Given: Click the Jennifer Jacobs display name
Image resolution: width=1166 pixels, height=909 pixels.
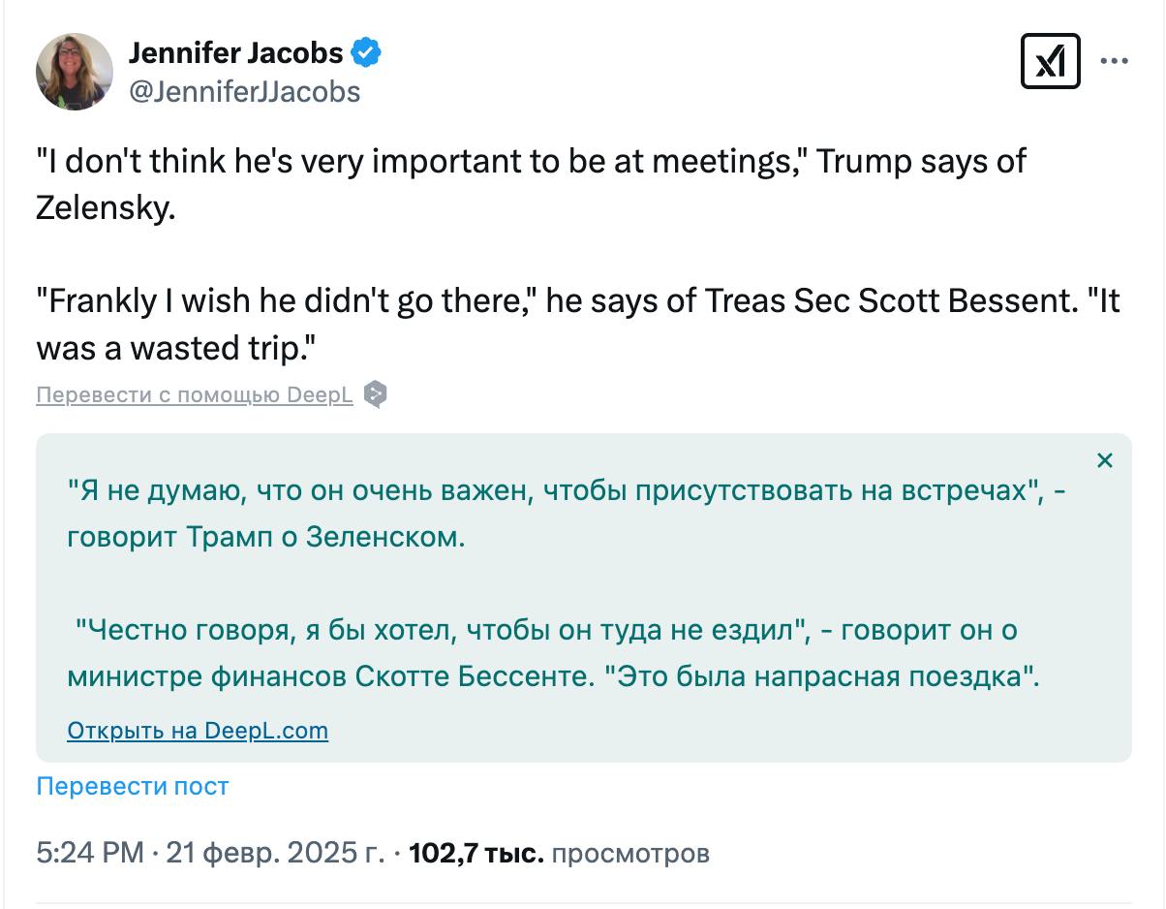Looking at the screenshot, I should coord(236,53).
